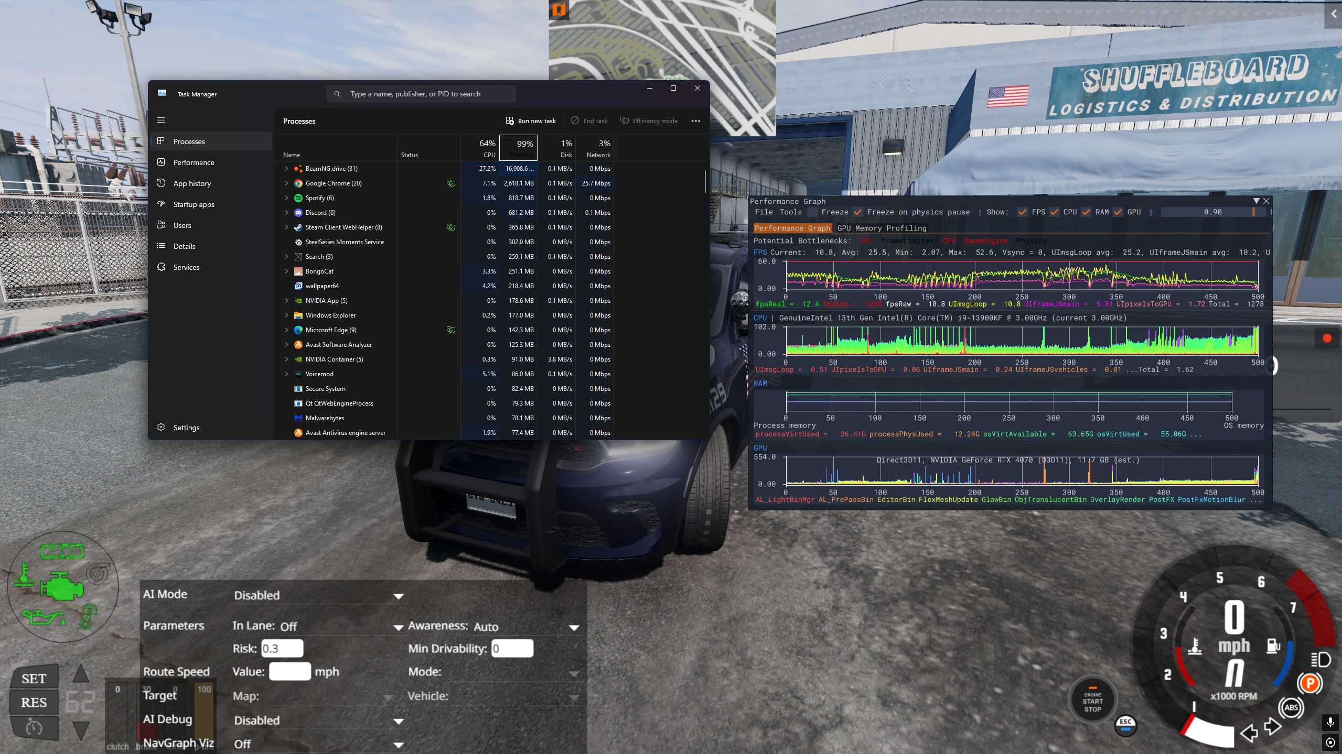Adjust the 0.90 slider in Performance Graph
The width and height of the screenshot is (1342, 754).
pyautogui.click(x=1212, y=212)
